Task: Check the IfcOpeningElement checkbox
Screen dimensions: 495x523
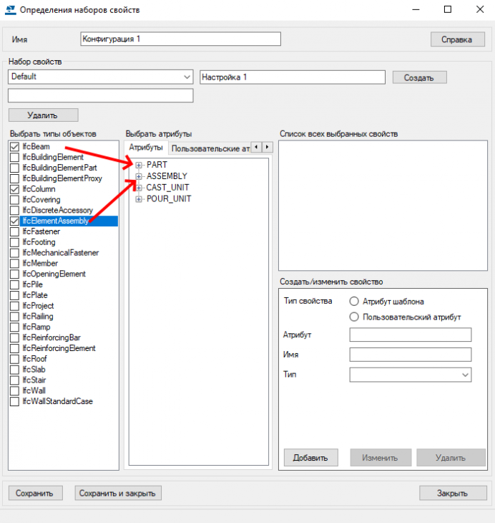Action: 14,274
